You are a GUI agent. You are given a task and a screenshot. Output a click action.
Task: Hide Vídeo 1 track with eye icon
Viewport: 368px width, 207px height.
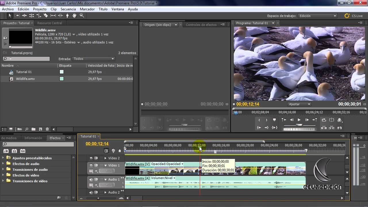pos(91,165)
